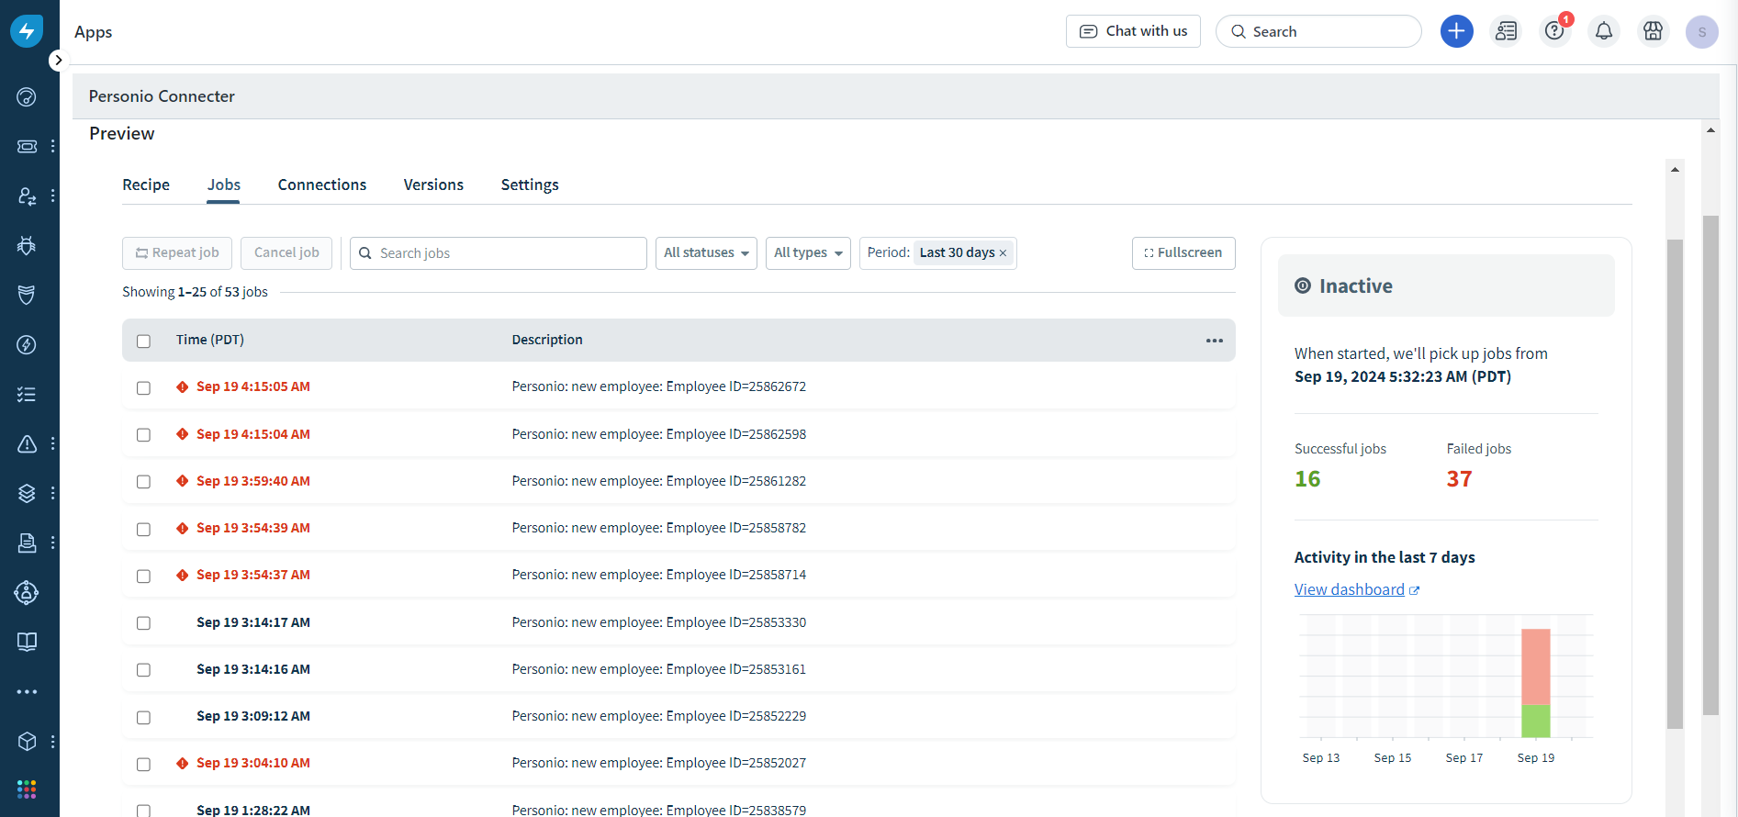Expand the submenu dots beside the layers icon

tap(53, 493)
